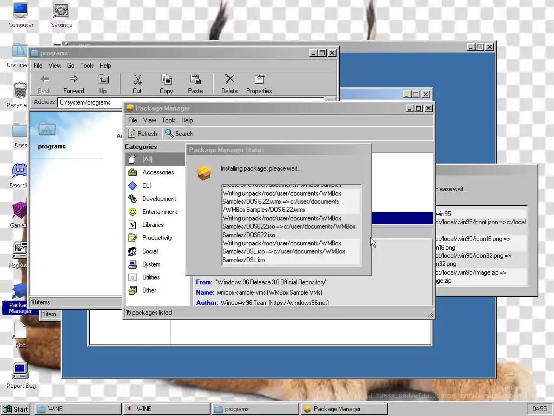Viewport: 554px width, 416px height.
Task: Click the Package Manager Status title bar
Action: click(279, 150)
